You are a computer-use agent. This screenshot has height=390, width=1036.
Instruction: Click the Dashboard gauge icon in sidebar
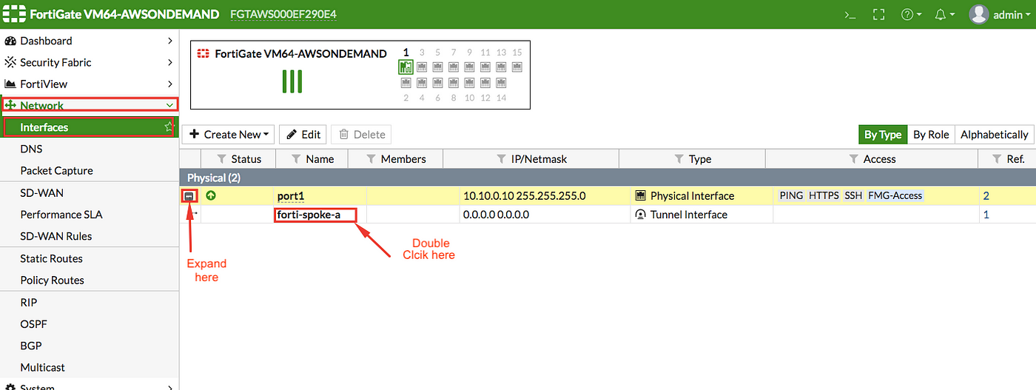point(10,41)
